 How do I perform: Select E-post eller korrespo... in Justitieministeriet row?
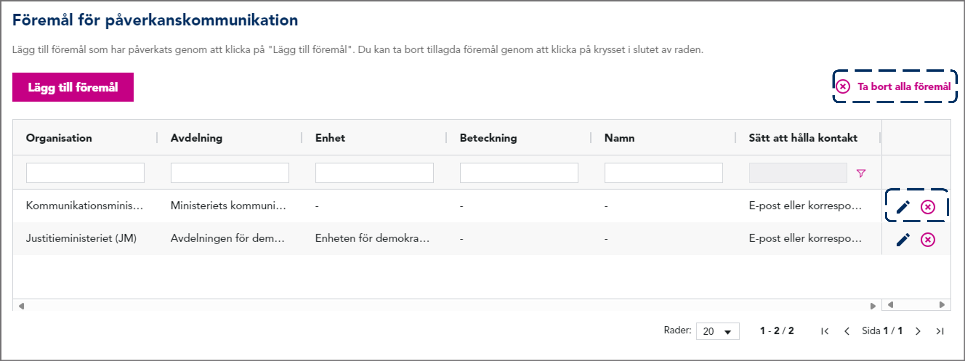pyautogui.click(x=805, y=238)
